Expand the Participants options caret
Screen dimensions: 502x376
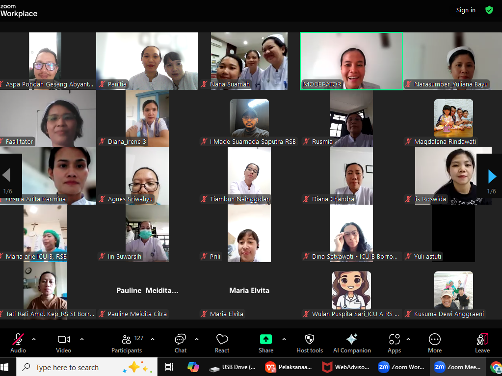[153, 339]
